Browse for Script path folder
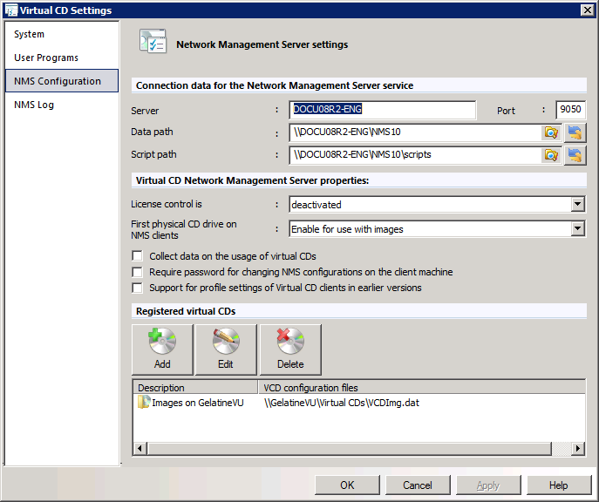This screenshot has height=502, width=599. click(x=550, y=155)
